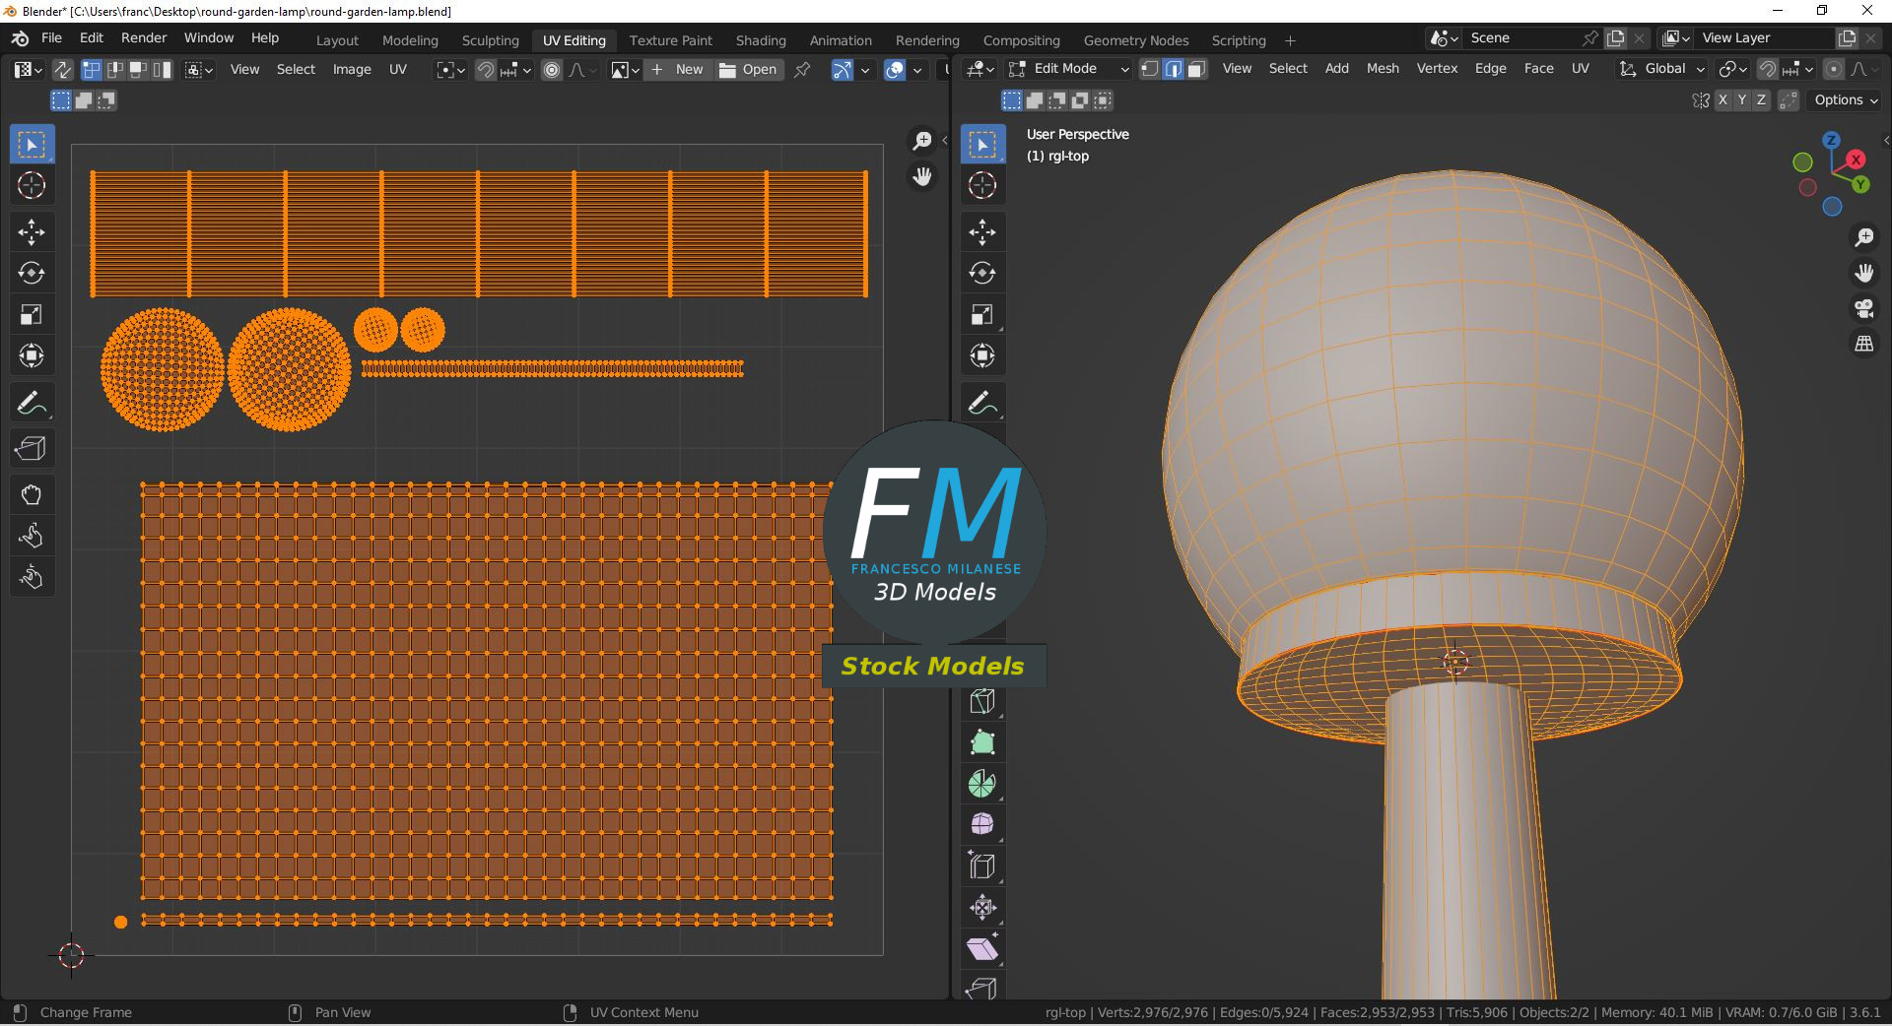
Task: Open pivot point dropdown in UV editor
Action: tap(451, 70)
